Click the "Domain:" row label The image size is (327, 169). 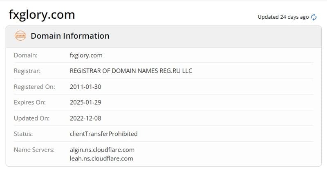tap(26, 55)
